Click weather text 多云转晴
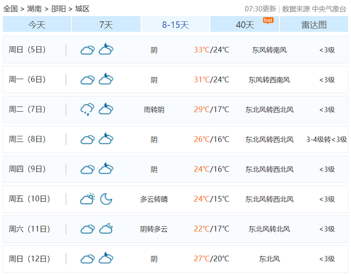The height and width of the screenshot is (275, 351). coord(154,199)
